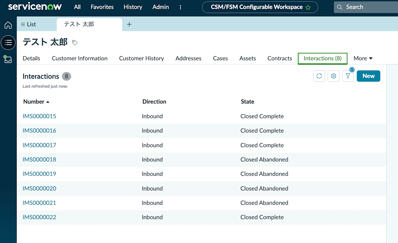The image size is (398, 243).
Task: Open the Inbox icon in the sidebar
Action: [8, 60]
